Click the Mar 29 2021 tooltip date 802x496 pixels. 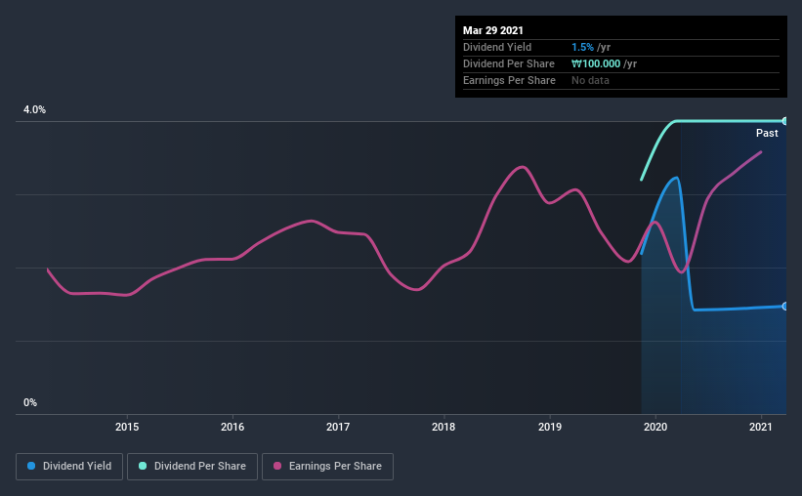[x=493, y=30]
